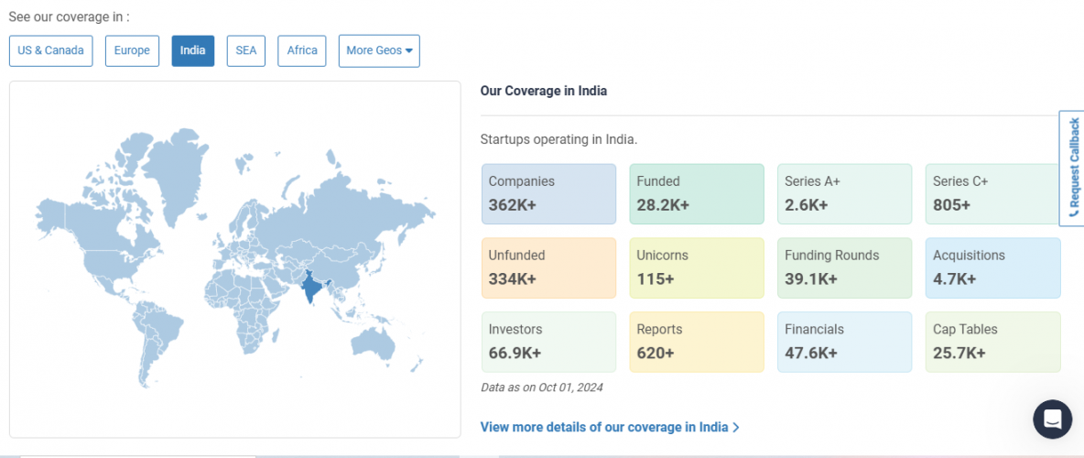Open the chat support bubble icon

[1052, 420]
